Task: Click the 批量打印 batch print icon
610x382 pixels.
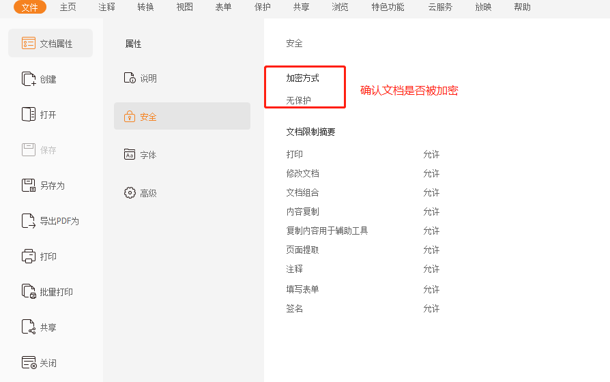Action: click(28, 292)
